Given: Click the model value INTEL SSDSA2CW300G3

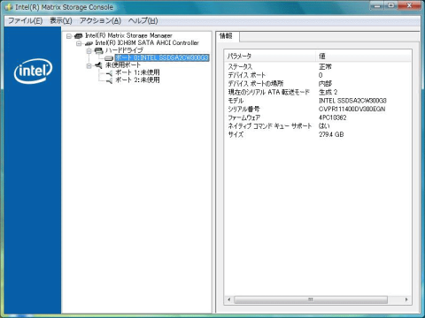Looking at the screenshot, I should point(352,101).
